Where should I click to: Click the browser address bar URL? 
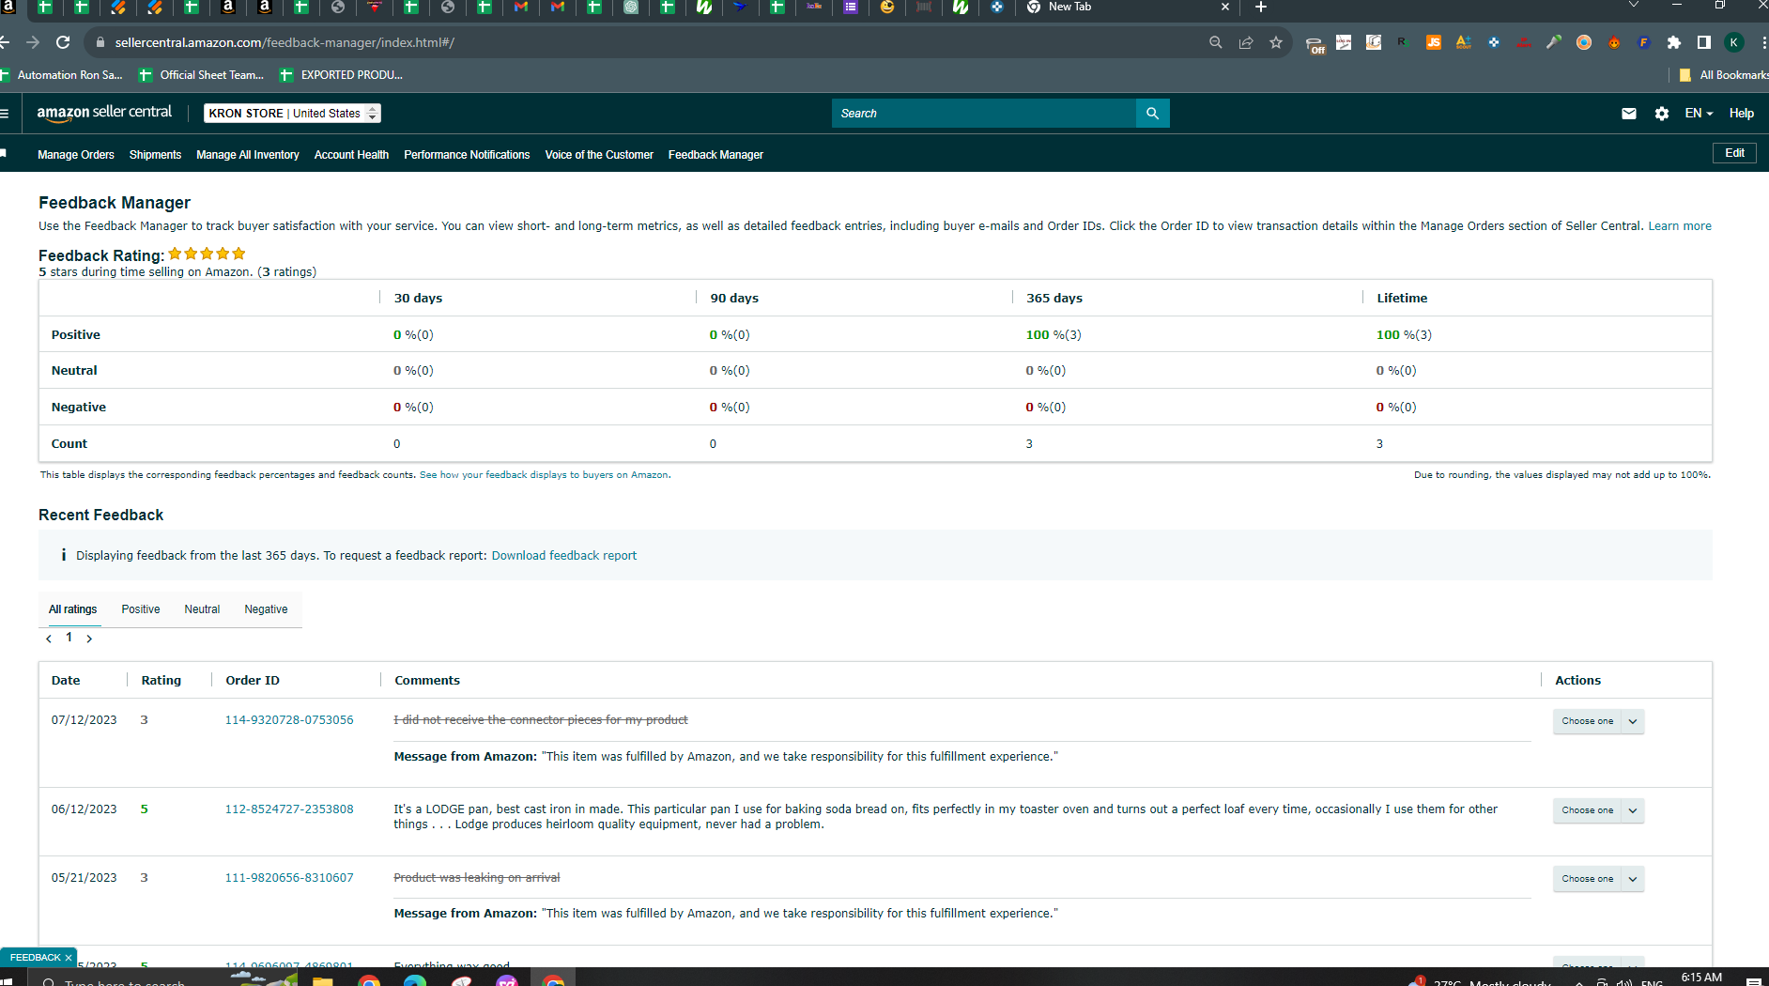[285, 42]
